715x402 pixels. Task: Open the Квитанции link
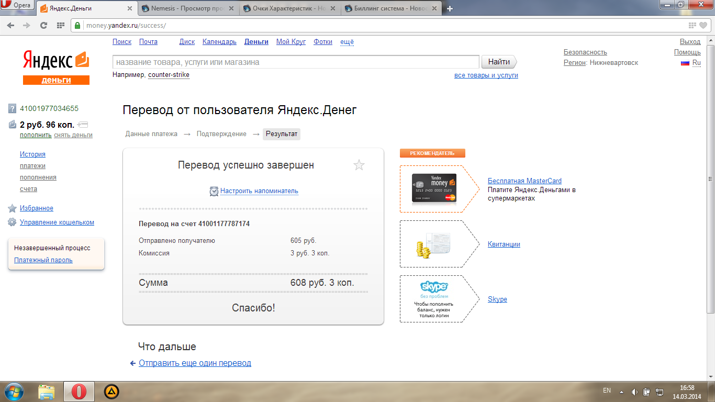[504, 244]
